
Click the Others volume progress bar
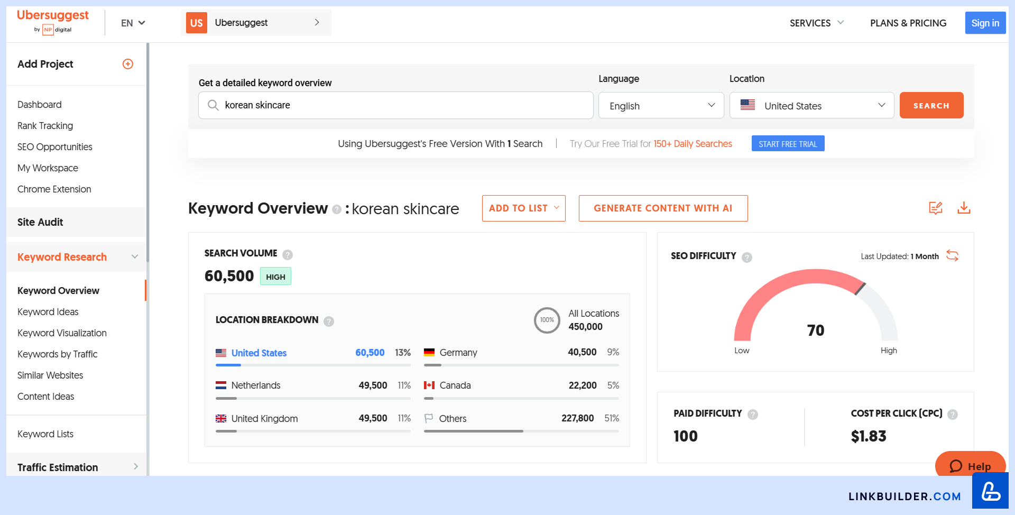(521, 431)
